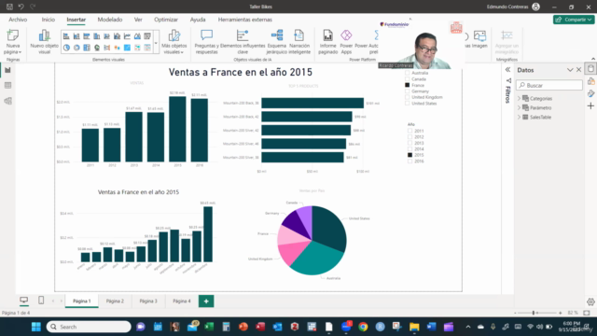Undo the last action
Image resolution: width=597 pixels, height=336 pixels.
(x=21, y=7)
